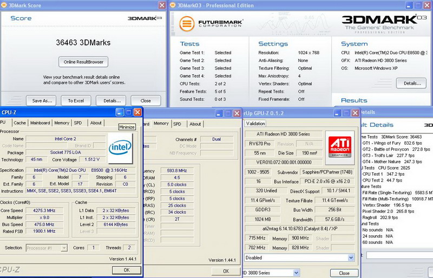
Task: Minimize the 3DMark03 Professional Edition window
Action: pyautogui.click(x=409, y=5)
